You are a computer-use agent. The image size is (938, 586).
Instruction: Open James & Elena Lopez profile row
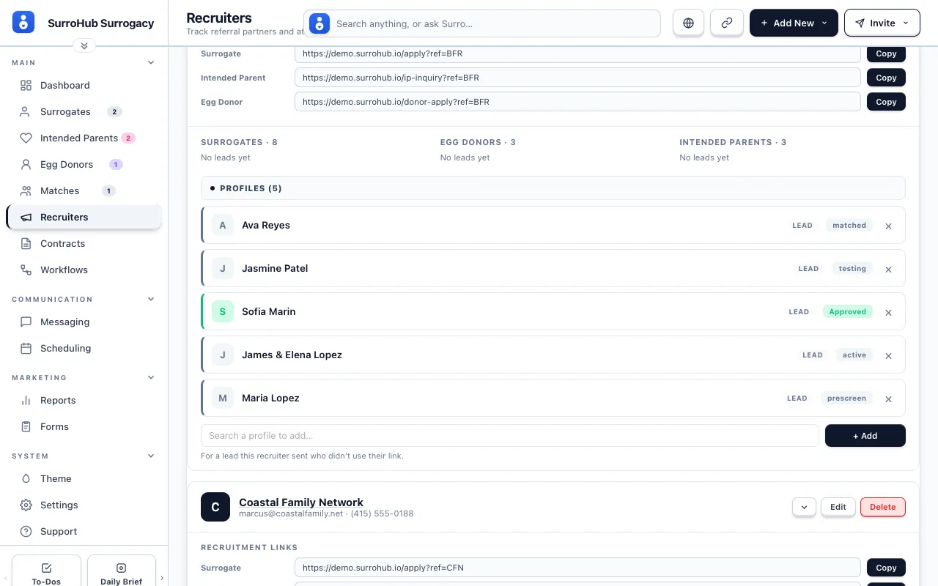point(553,355)
